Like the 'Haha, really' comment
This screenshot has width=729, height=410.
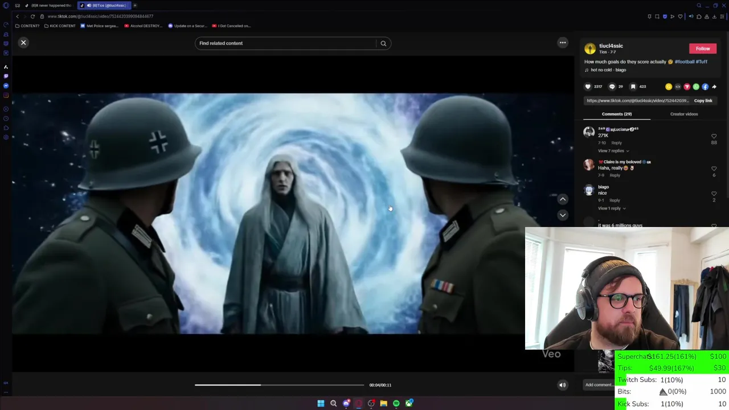click(714, 169)
